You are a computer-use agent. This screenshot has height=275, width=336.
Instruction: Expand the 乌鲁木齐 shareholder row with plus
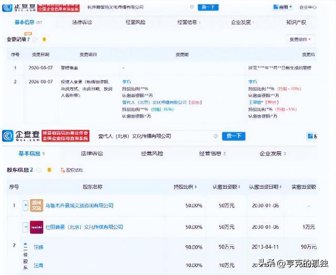(26, 205)
